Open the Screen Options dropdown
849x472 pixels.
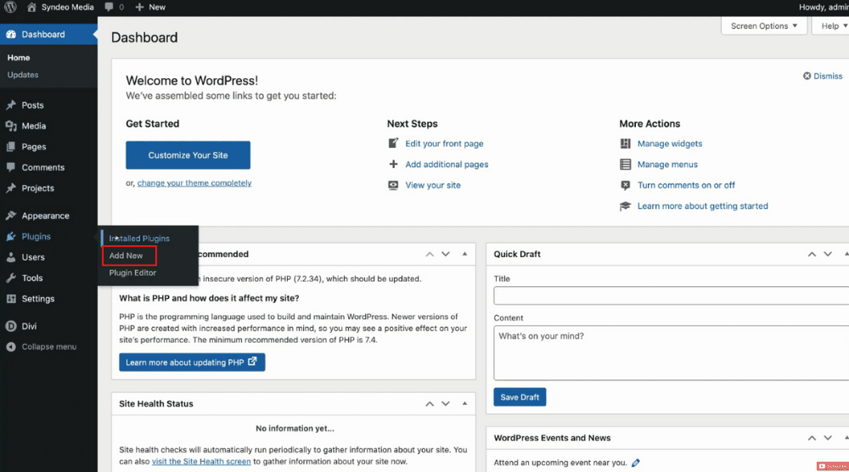(x=764, y=26)
